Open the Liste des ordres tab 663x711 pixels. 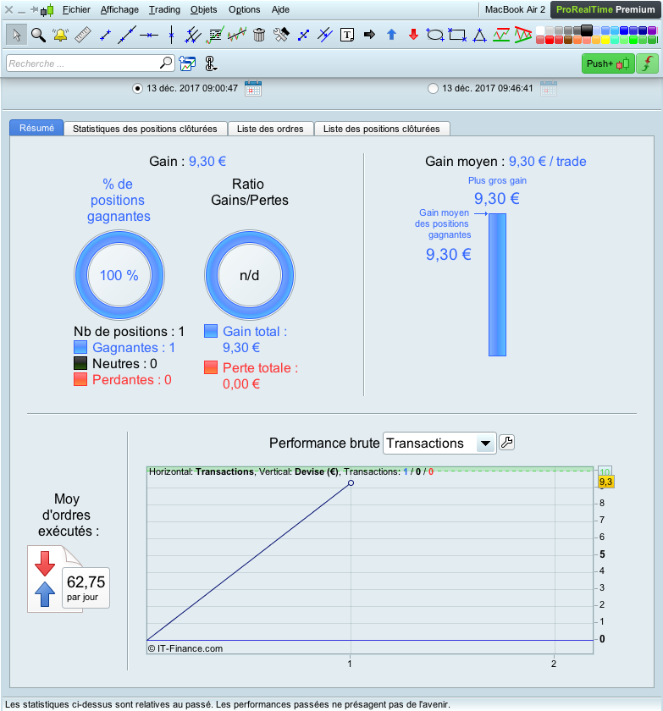[270, 129]
